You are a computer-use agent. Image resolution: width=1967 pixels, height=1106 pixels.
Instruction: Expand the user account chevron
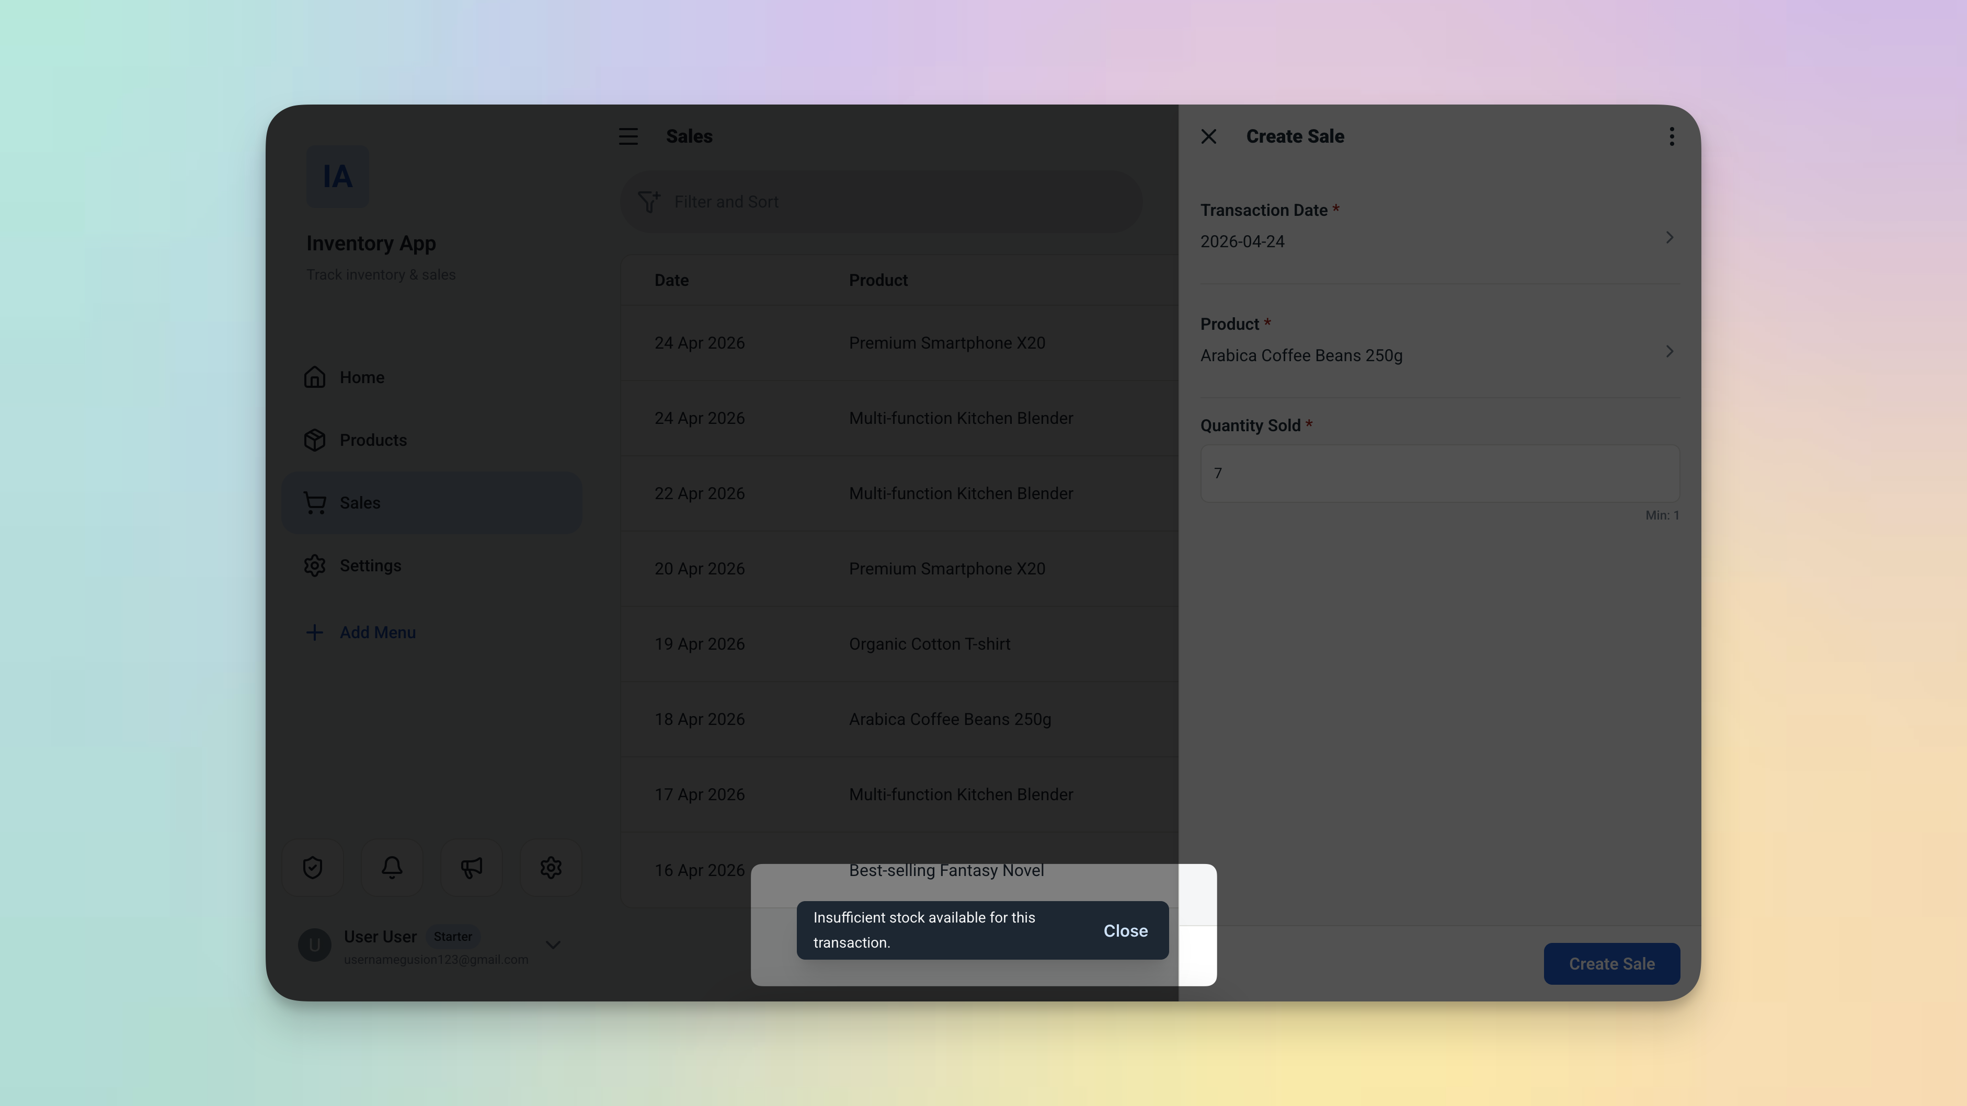(554, 945)
